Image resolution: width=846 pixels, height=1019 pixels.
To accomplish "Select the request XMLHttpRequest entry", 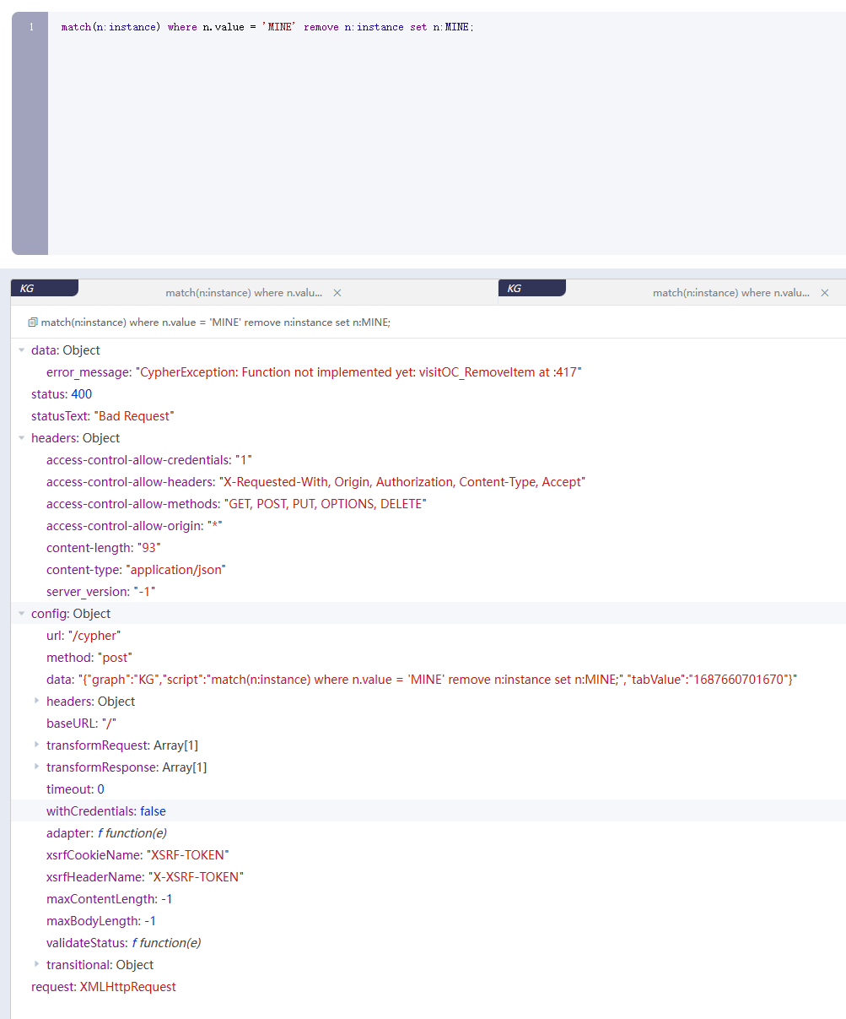I will (101, 986).
